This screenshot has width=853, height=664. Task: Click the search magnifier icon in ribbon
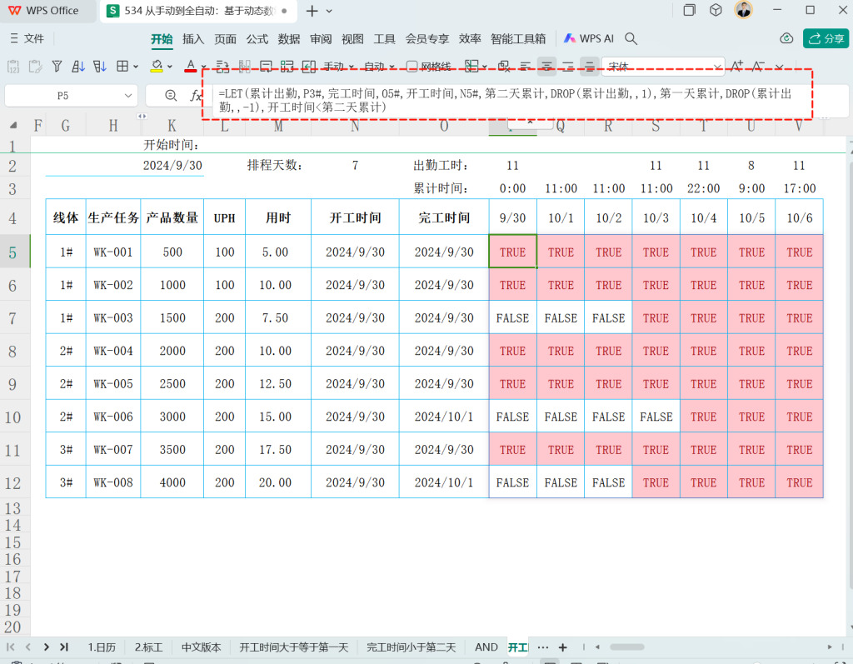pyautogui.click(x=631, y=38)
